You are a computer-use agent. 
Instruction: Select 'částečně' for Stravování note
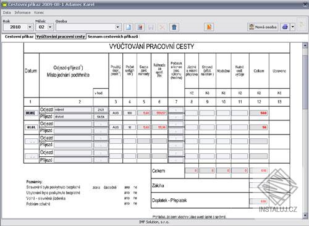tap(110, 188)
